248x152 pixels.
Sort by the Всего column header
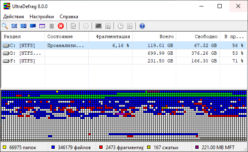point(154,36)
